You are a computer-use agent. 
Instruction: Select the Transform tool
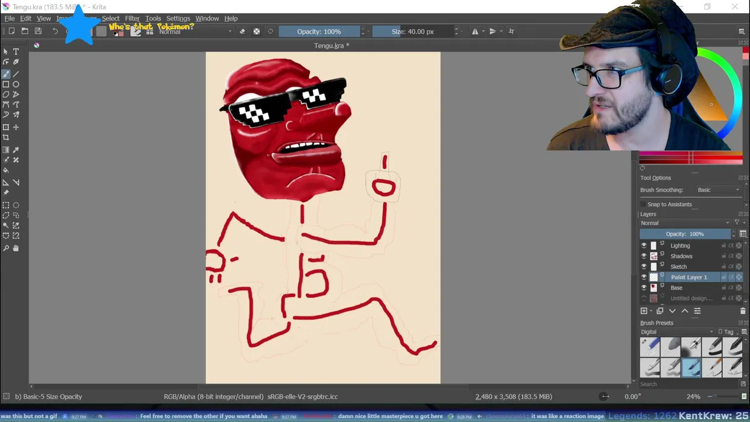pyautogui.click(x=6, y=127)
